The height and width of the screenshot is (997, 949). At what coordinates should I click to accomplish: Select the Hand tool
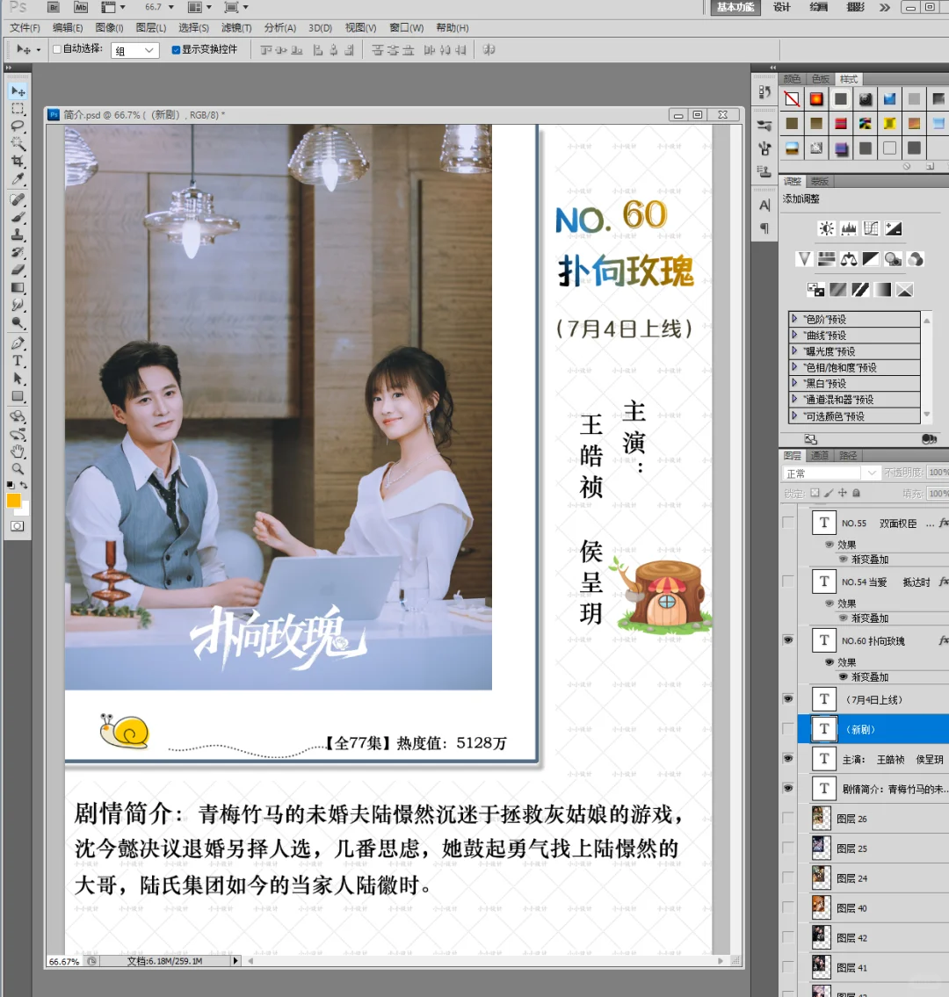tap(18, 452)
